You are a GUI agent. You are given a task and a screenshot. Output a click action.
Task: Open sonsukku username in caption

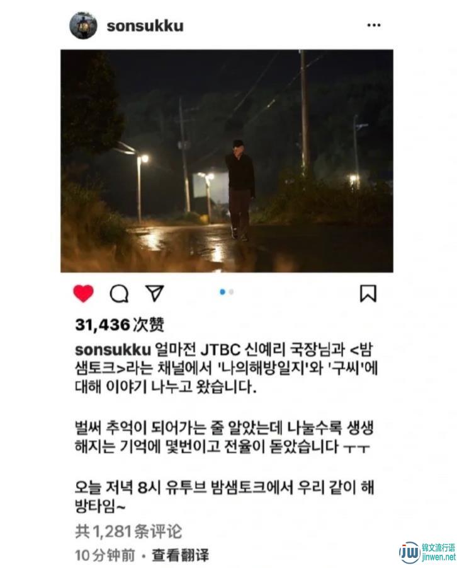point(113,350)
